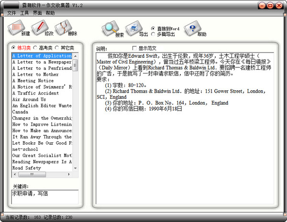Select 'Reading Newspapers Is A' entry
The width and height of the screenshot is (287, 222).
[x=42, y=161]
